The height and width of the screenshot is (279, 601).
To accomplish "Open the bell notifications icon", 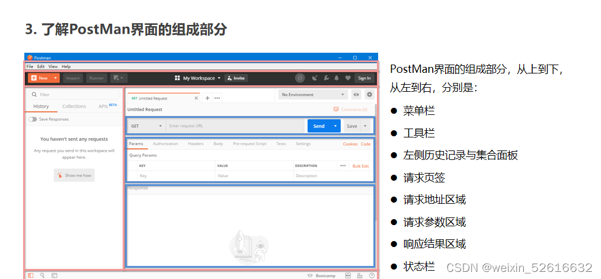I will pos(337,78).
